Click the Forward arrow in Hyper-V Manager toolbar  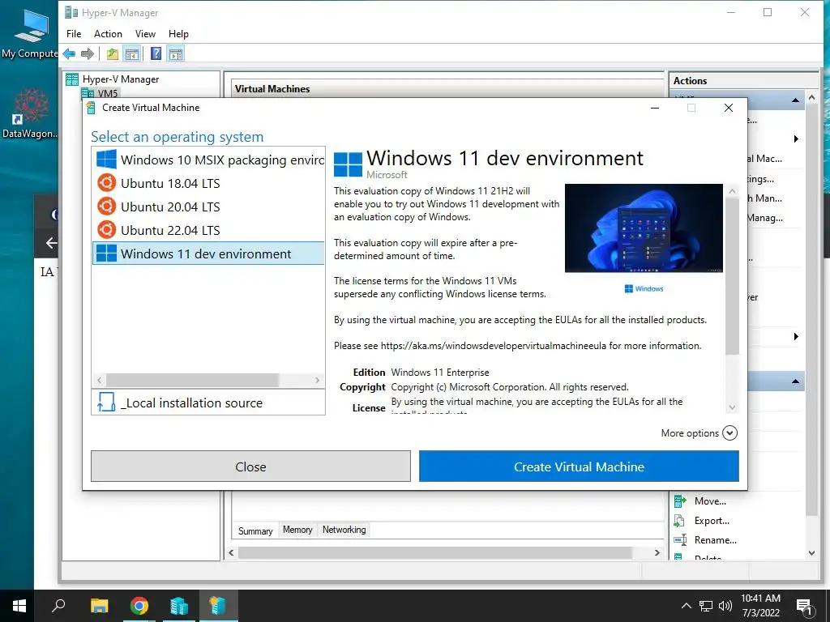(88, 53)
